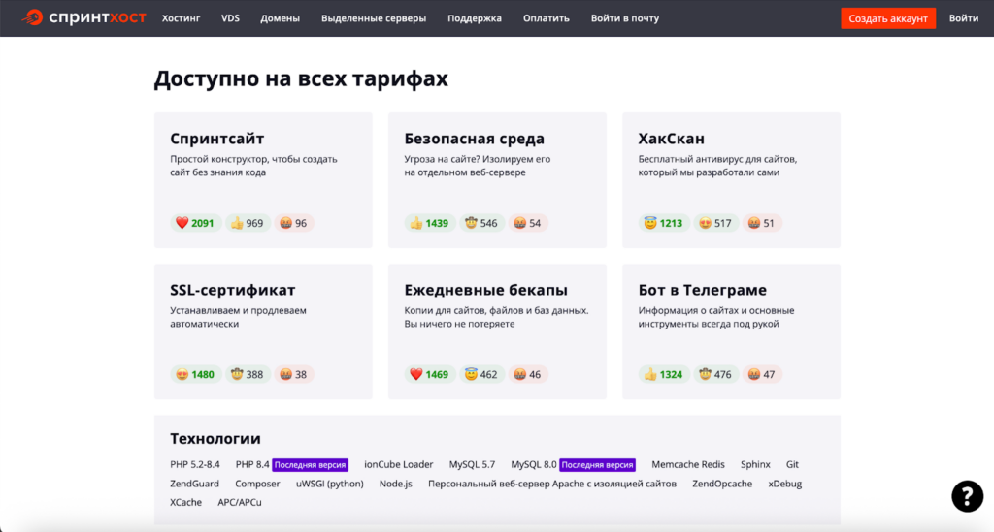
Task: Click heart-eyes reaction 1480 on SSL-сертификат
Action: tap(195, 374)
